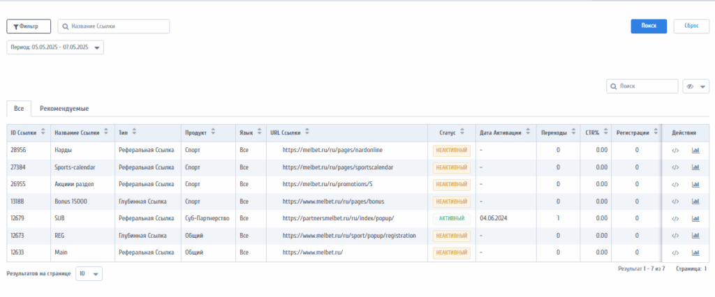Image resolution: width=715 pixels, height=297 pixels.
Task: Focus the Название Ссылки search field
Action: 114,26
